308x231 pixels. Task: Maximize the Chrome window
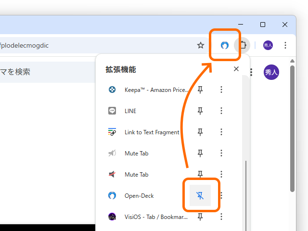(263, 25)
